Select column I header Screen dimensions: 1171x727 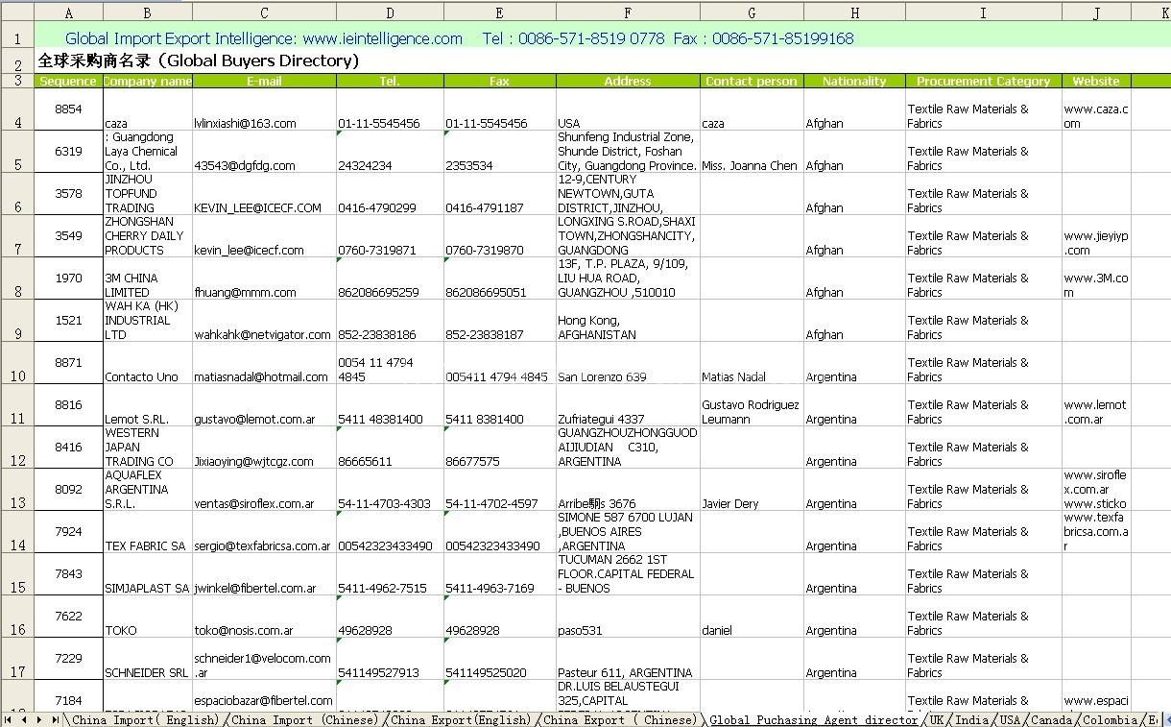(x=983, y=12)
